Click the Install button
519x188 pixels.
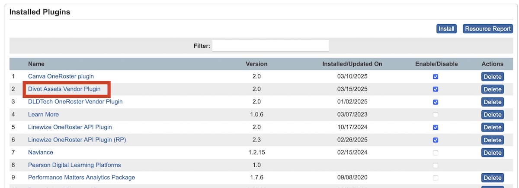pos(446,29)
